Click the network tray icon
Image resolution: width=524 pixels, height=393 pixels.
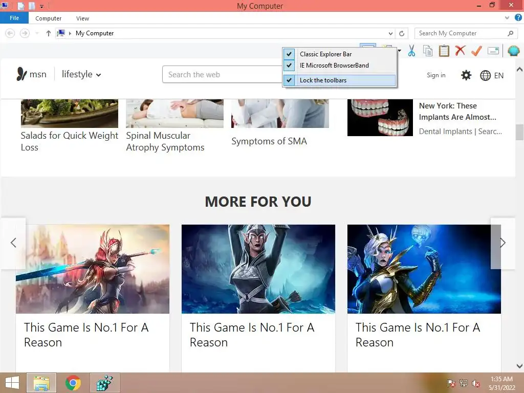pos(464,383)
